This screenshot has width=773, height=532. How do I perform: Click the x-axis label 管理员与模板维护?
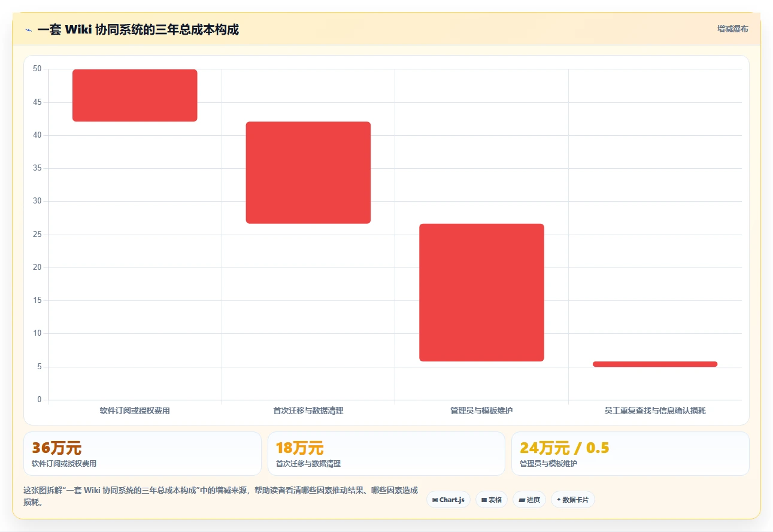click(x=481, y=411)
